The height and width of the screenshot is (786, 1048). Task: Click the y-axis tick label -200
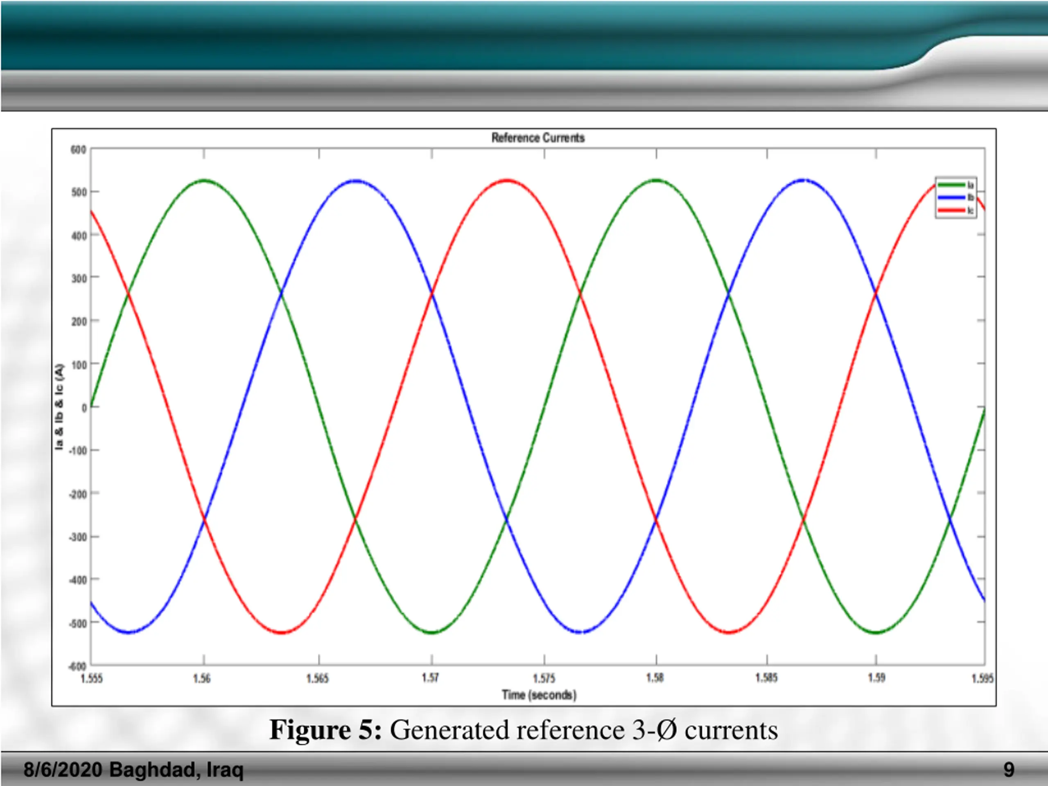[x=77, y=494]
